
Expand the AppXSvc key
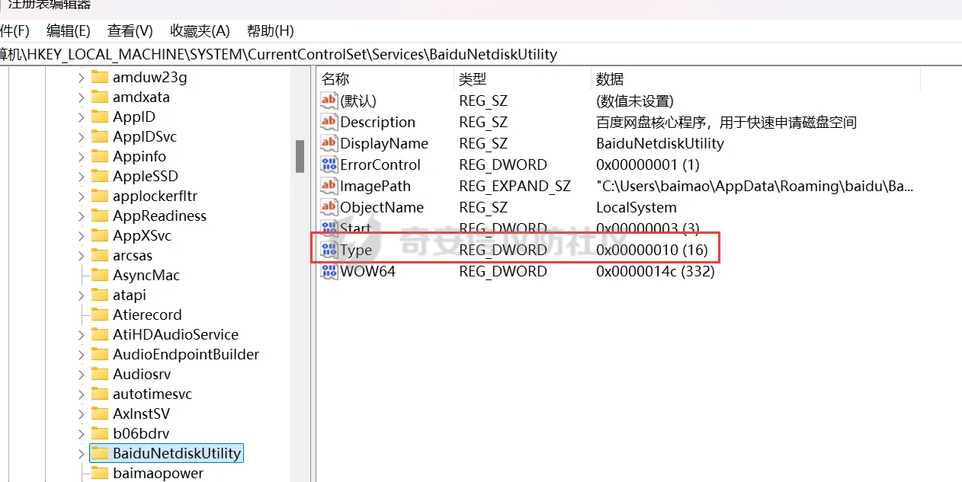pyautogui.click(x=81, y=235)
